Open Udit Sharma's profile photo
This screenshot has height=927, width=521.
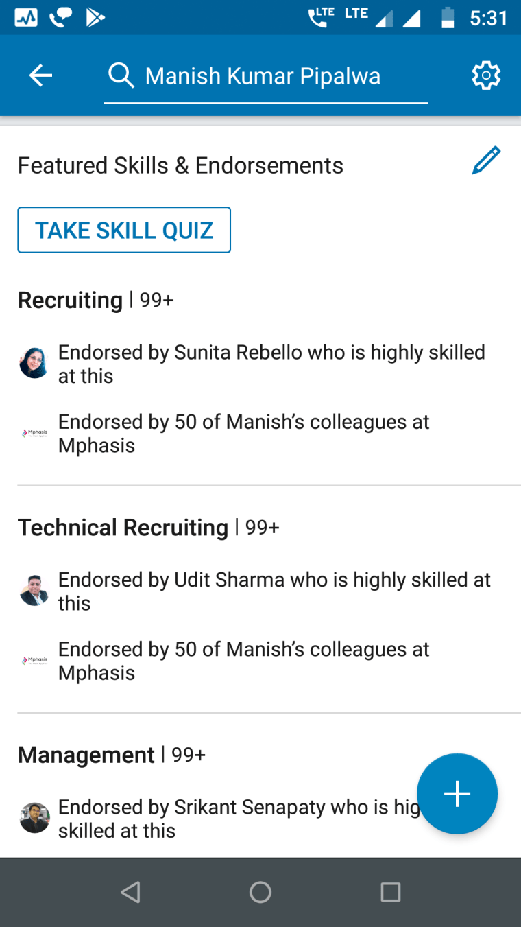pyautogui.click(x=34, y=591)
